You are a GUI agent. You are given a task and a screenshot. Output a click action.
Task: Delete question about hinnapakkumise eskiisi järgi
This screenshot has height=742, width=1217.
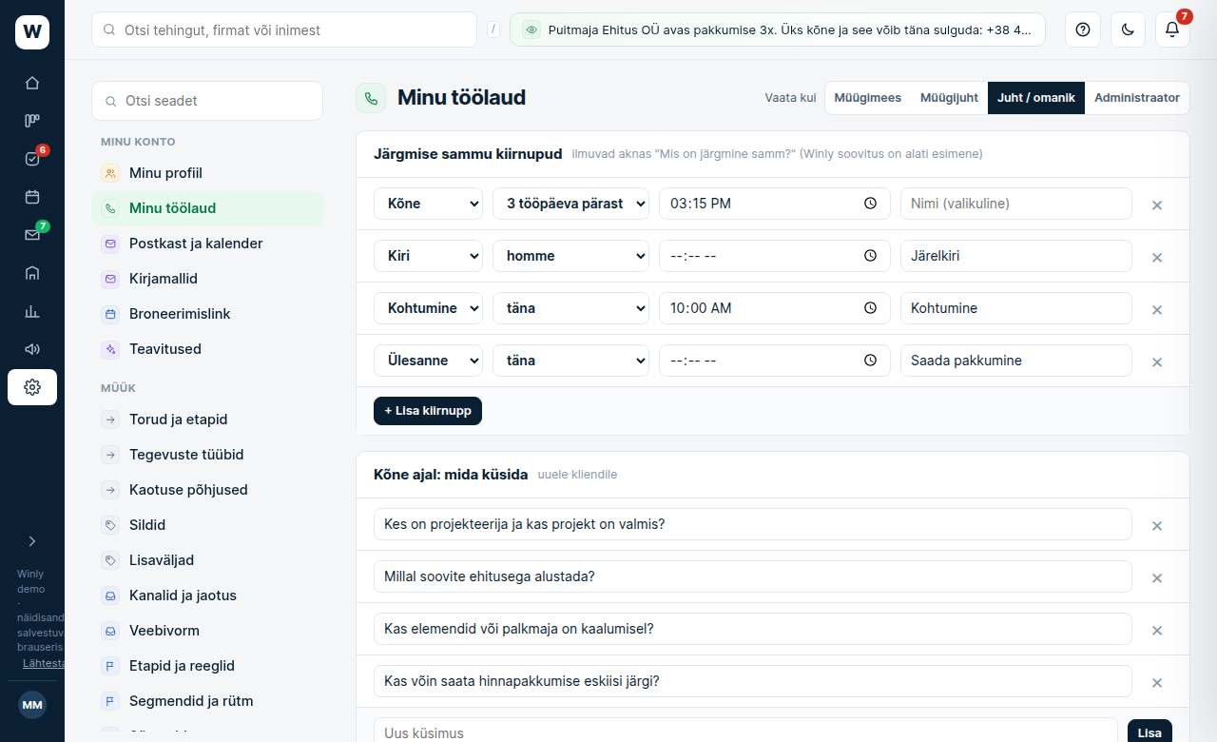[x=1157, y=682]
